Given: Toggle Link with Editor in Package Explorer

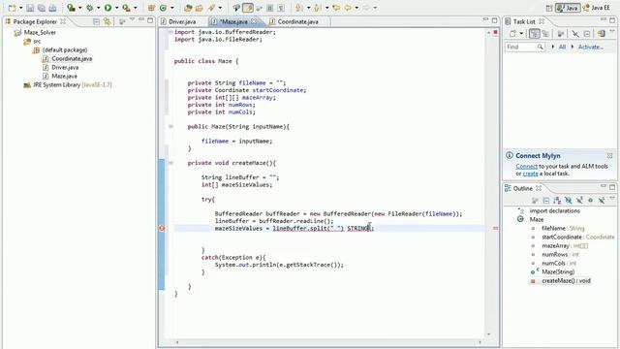Looking at the screenshot, I should coord(108,21).
